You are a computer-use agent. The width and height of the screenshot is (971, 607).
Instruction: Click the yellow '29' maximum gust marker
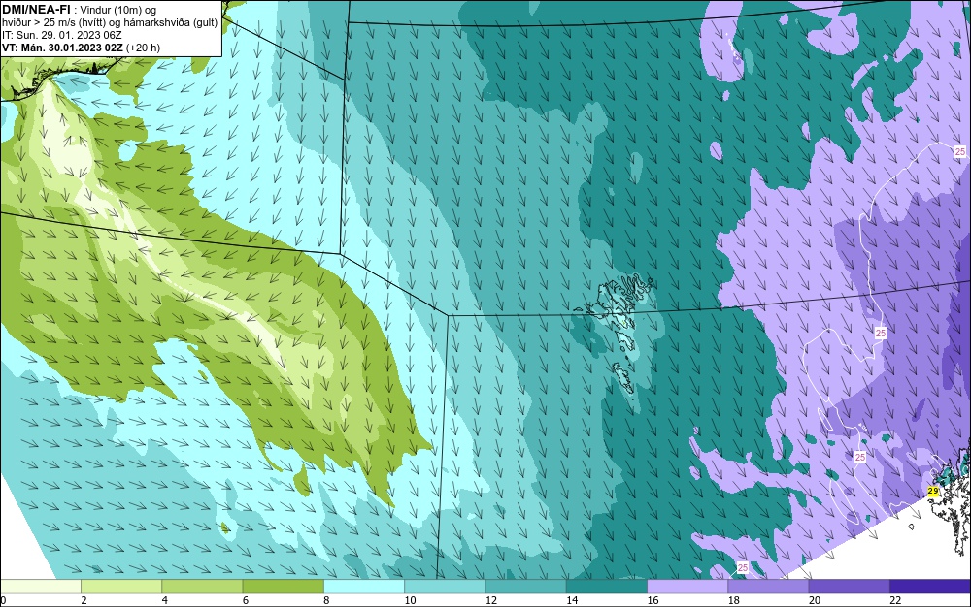(933, 492)
